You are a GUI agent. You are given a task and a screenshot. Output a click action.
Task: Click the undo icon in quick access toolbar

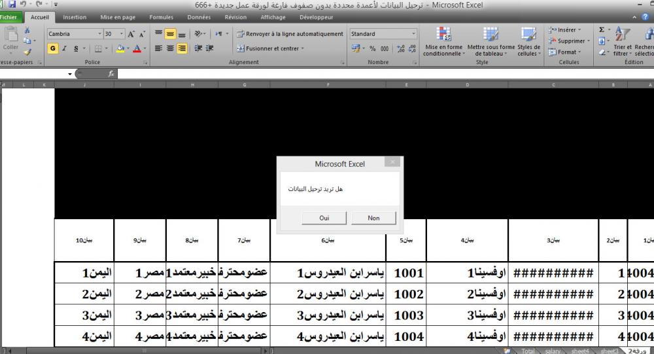pos(23,5)
